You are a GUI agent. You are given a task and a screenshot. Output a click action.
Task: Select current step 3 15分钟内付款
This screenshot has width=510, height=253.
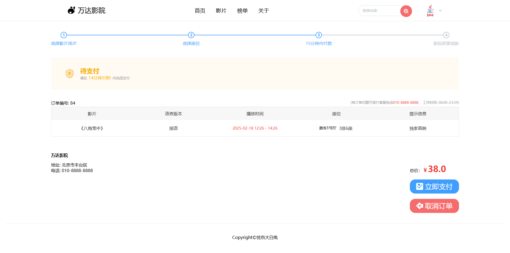tap(318, 35)
